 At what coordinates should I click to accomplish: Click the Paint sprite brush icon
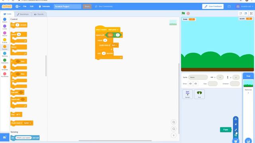(235, 130)
